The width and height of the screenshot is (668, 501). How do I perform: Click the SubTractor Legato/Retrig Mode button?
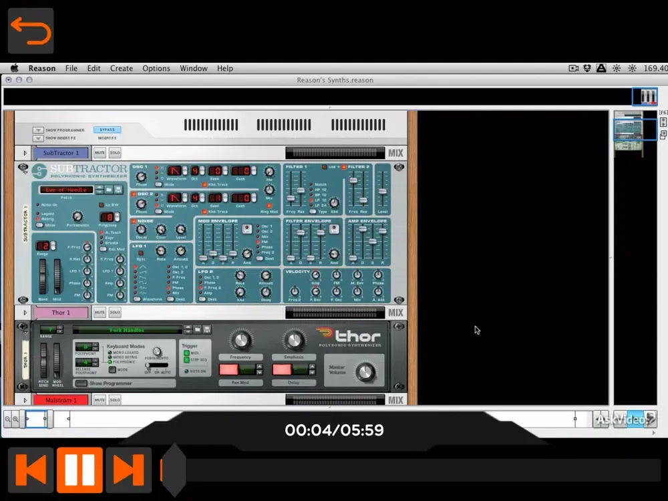[x=39, y=225]
